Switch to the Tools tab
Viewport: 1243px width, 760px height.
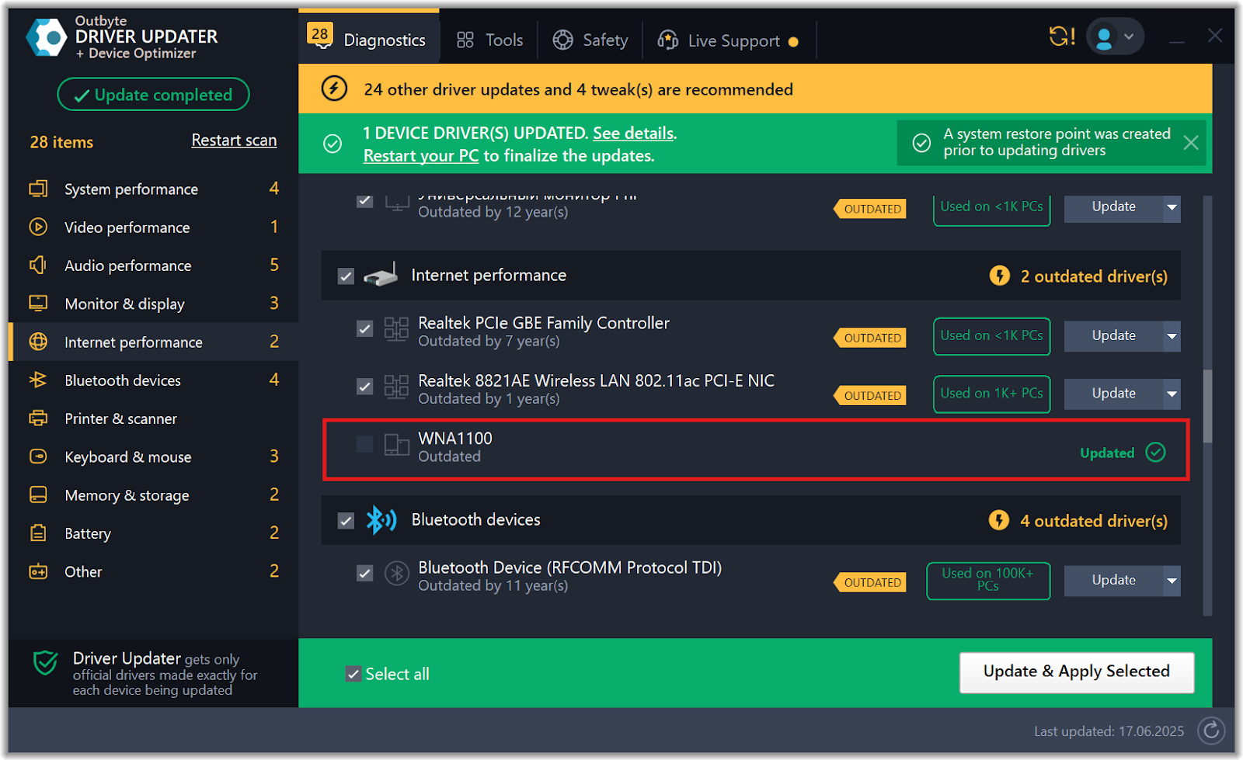click(489, 40)
